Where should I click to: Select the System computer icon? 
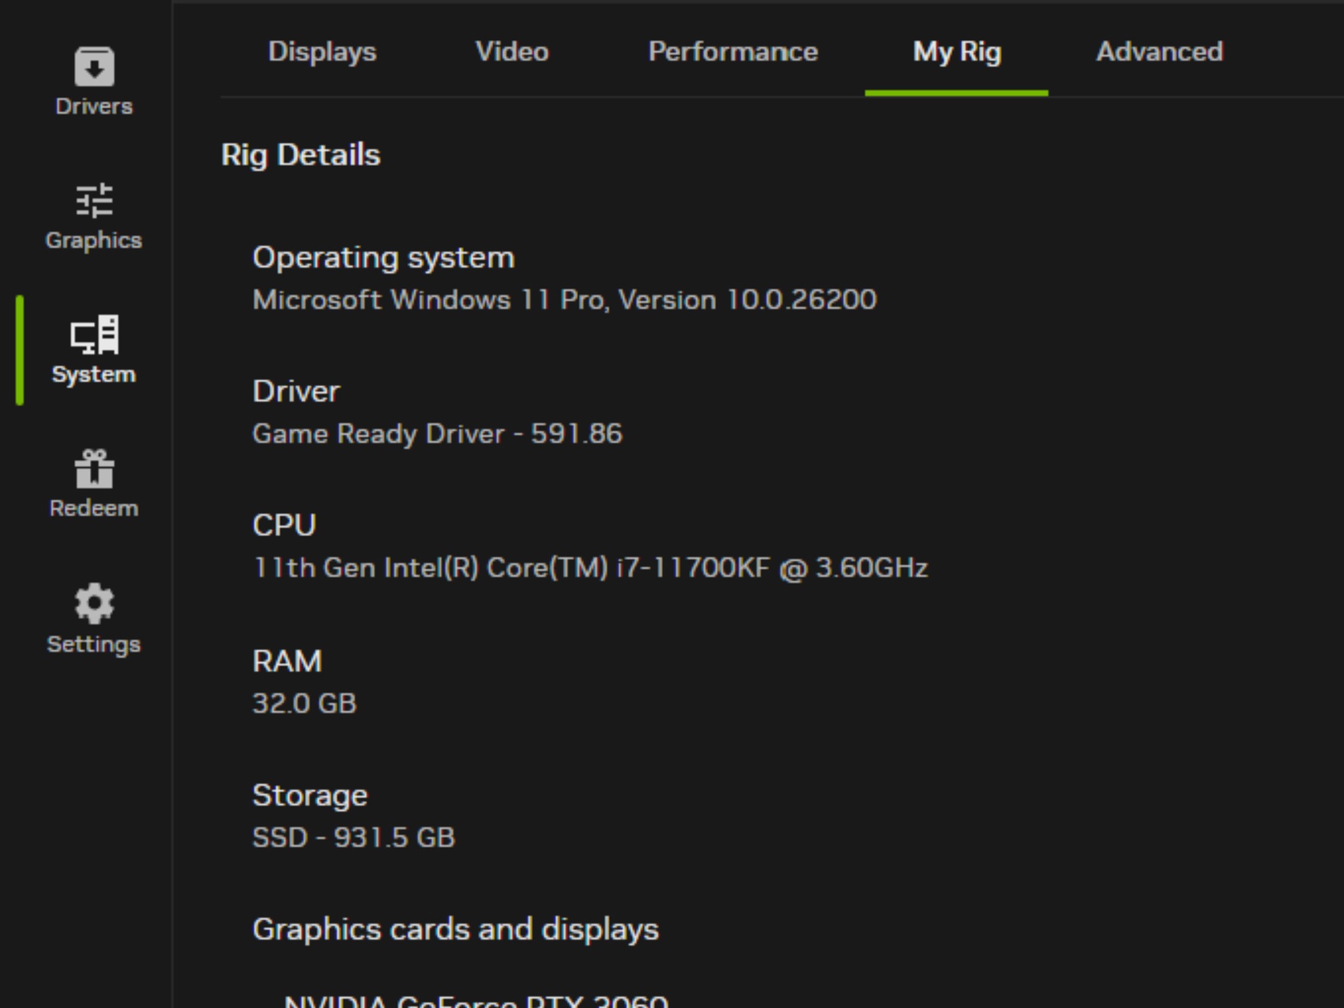94,335
